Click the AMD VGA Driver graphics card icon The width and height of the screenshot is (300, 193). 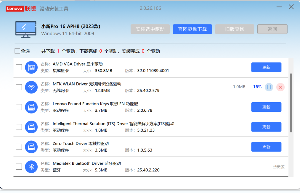click(31, 67)
